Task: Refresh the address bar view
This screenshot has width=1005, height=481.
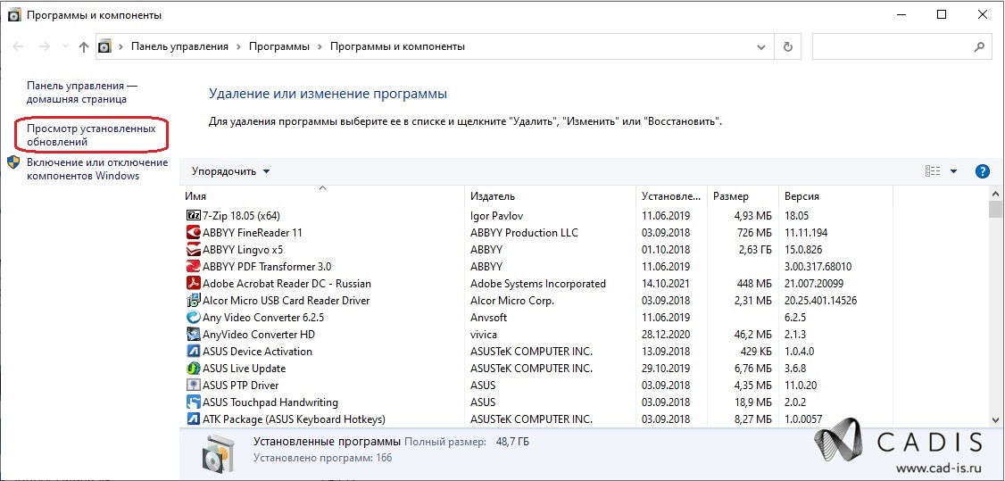Action: (788, 46)
